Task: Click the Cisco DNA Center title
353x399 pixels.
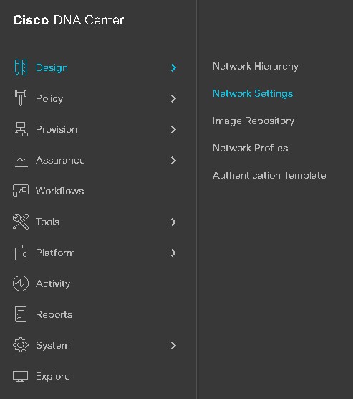Action: pos(69,20)
